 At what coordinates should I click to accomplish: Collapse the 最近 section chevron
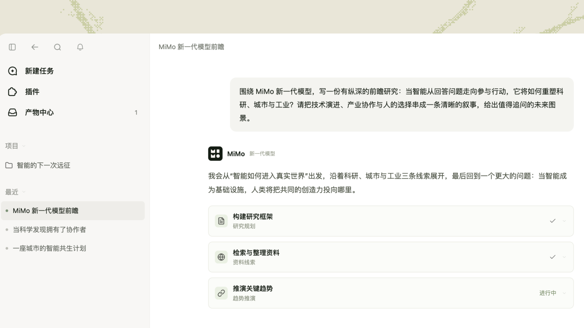click(x=24, y=192)
